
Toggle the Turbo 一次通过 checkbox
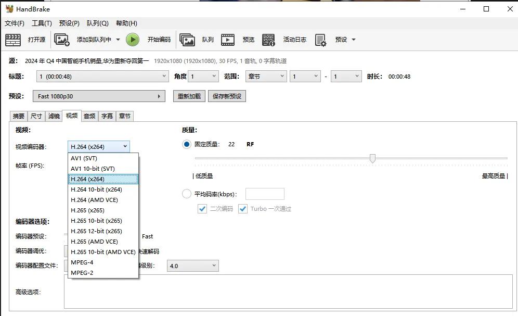click(243, 209)
